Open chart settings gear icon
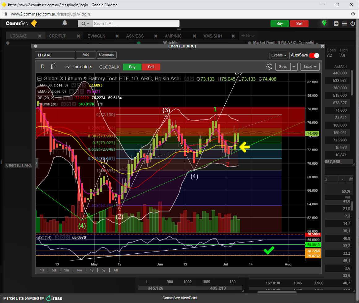 [269, 67]
